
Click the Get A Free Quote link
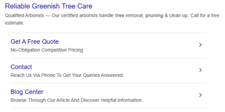35,42
